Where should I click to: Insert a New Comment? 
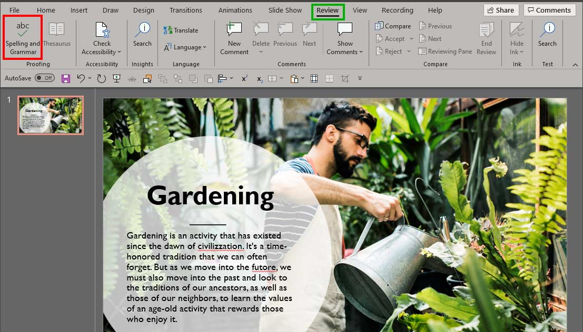click(233, 37)
